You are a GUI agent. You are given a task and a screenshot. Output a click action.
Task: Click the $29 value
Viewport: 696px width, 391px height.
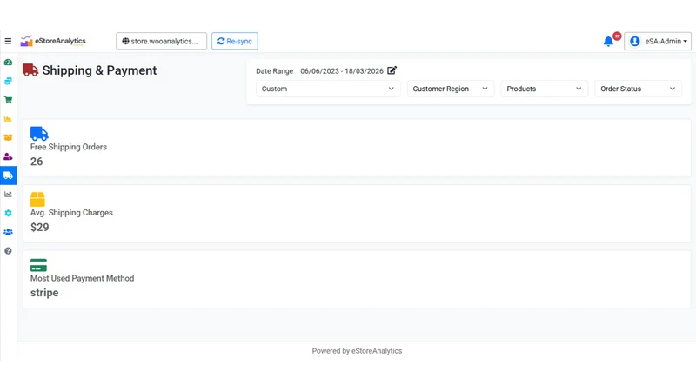[39, 228]
